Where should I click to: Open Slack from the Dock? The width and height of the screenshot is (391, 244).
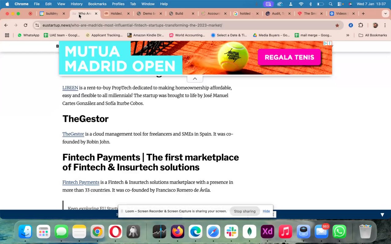pos(231,232)
